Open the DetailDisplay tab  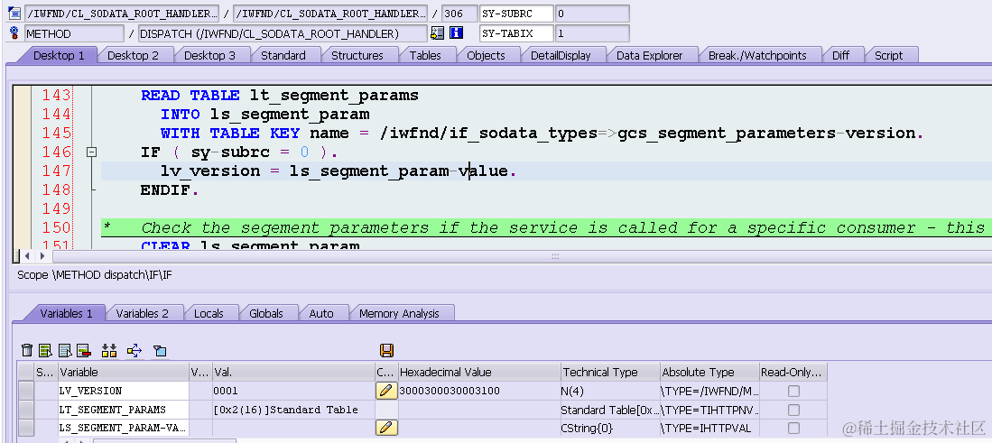561,55
